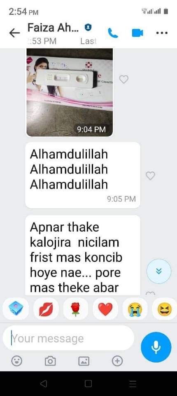Viewport: 177px width, 396px height.
Task: Go back using the left arrow
Action: point(14,33)
